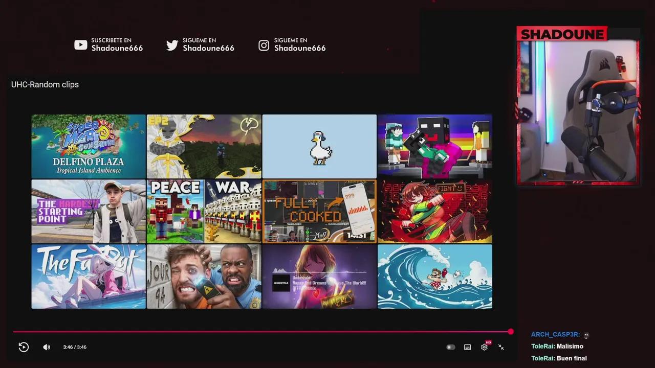655x368 pixels.
Task: Mute the video volume speaker icon
Action: [47, 347]
